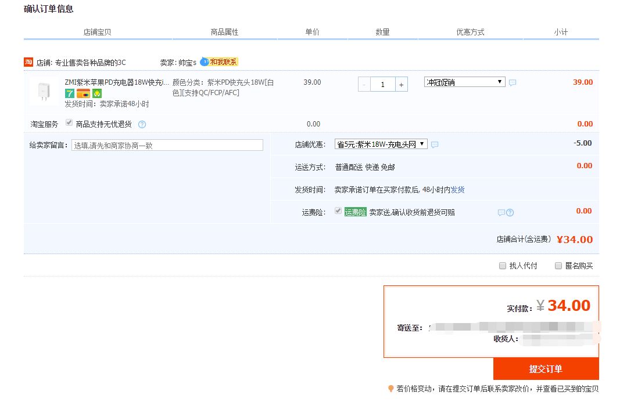The height and width of the screenshot is (406, 627).
Task: Enable 找人代付 checkbox
Action: pos(503,266)
